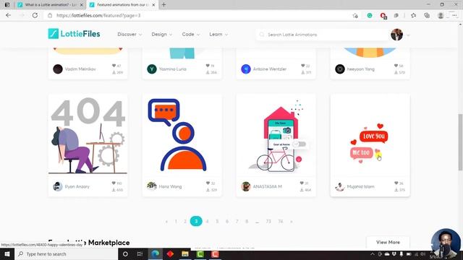Open the Windows Start menu

pyautogui.click(x=7, y=254)
